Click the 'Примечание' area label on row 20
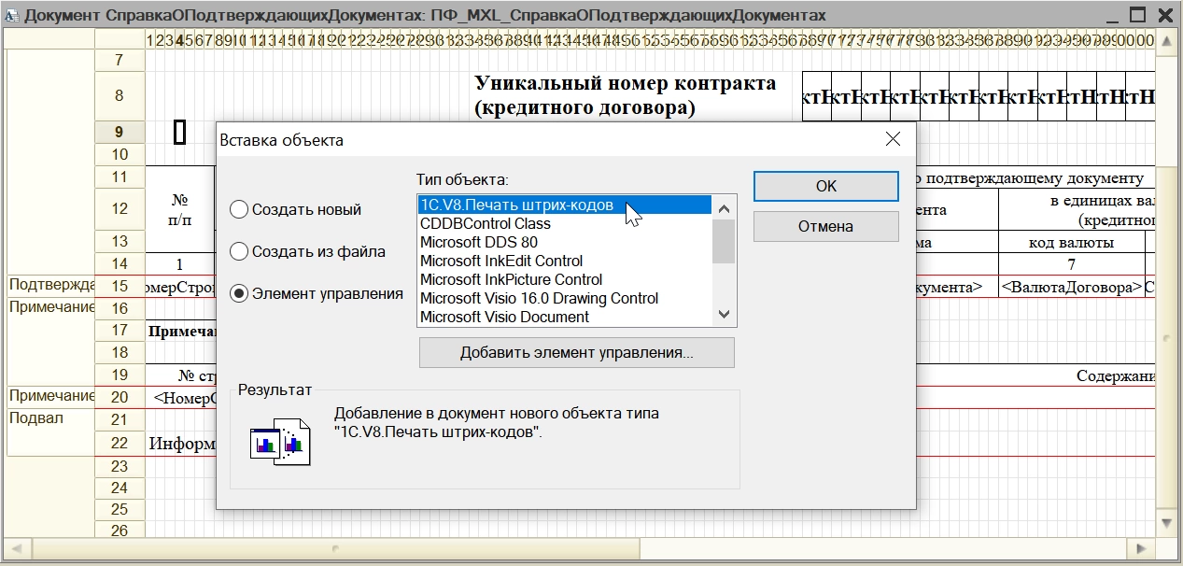The image size is (1183, 566). (x=51, y=396)
